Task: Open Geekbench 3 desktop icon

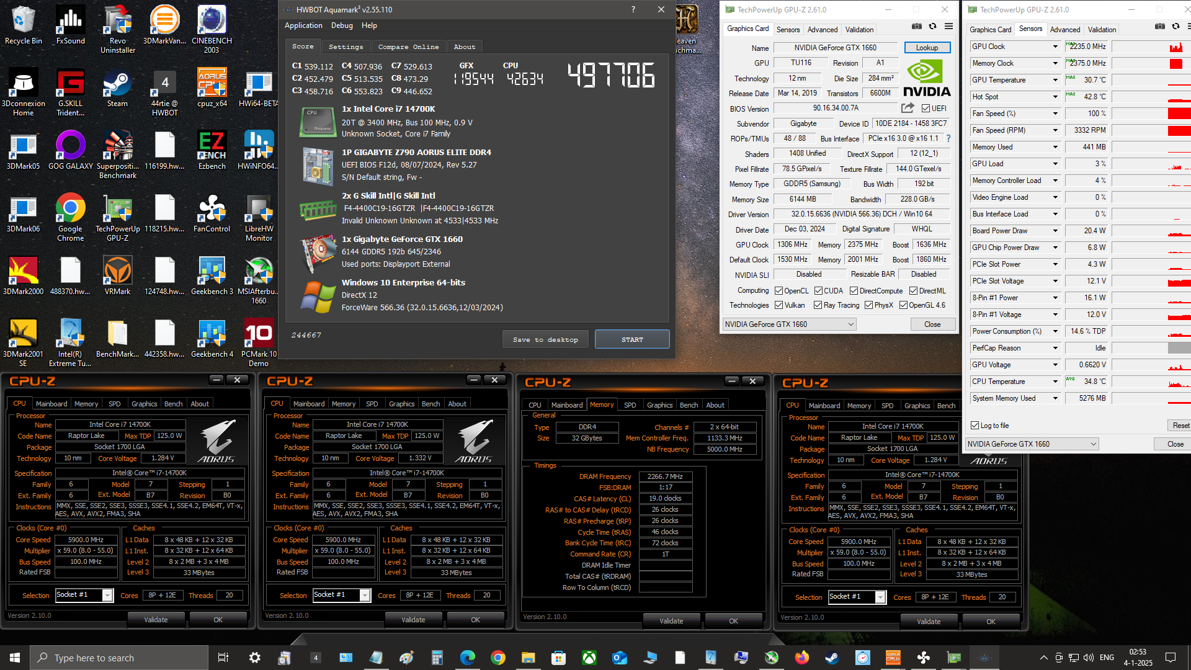Action: coord(212,276)
